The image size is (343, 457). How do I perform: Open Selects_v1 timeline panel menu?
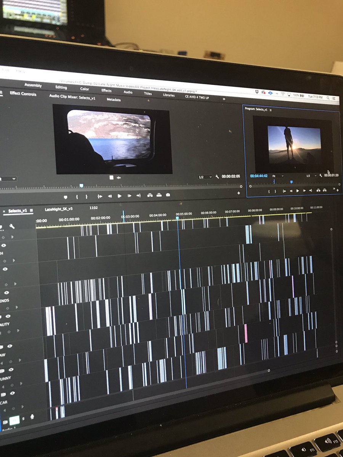tap(32, 210)
